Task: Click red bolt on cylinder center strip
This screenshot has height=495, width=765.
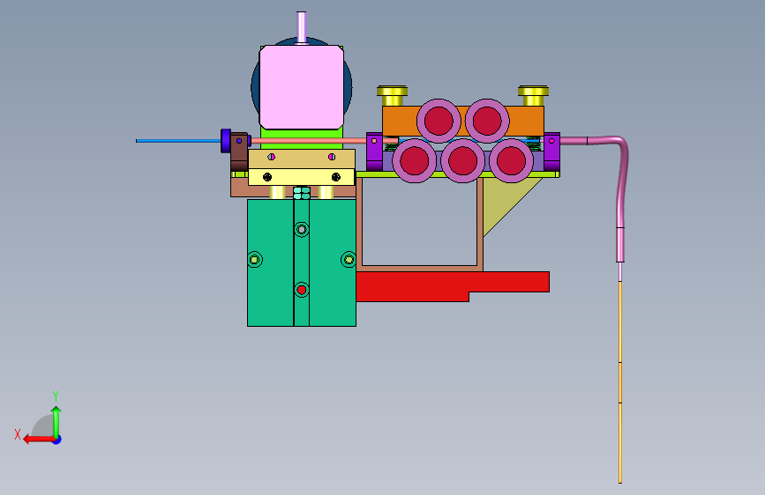Action: pos(302,290)
